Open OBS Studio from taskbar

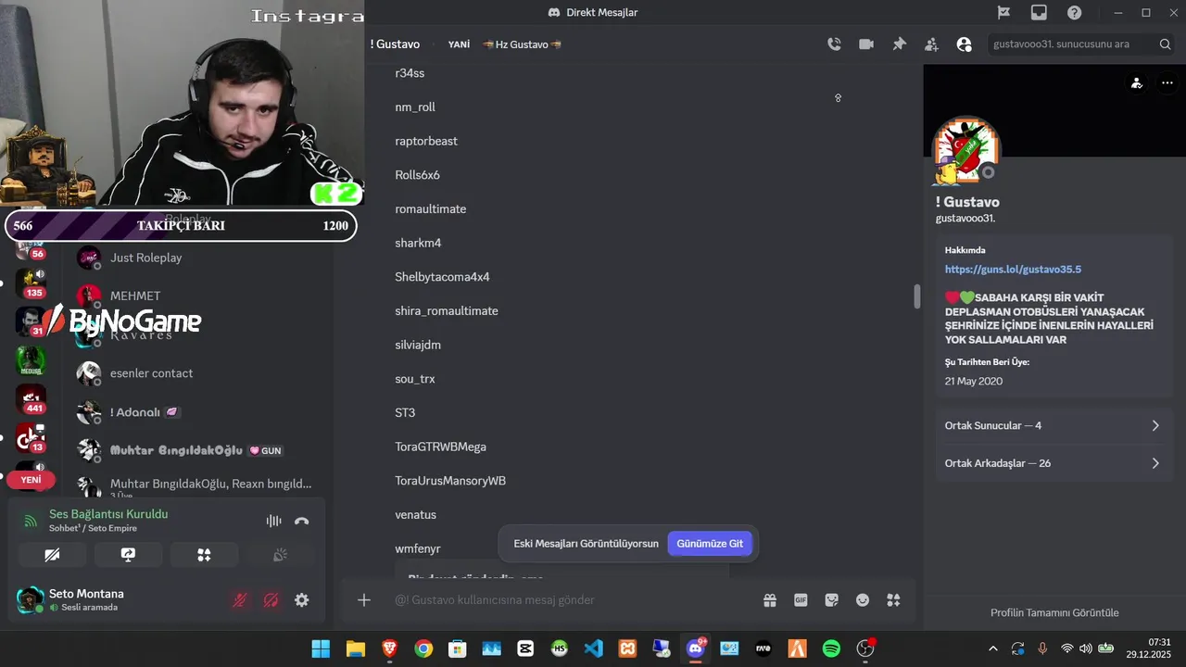(x=865, y=648)
